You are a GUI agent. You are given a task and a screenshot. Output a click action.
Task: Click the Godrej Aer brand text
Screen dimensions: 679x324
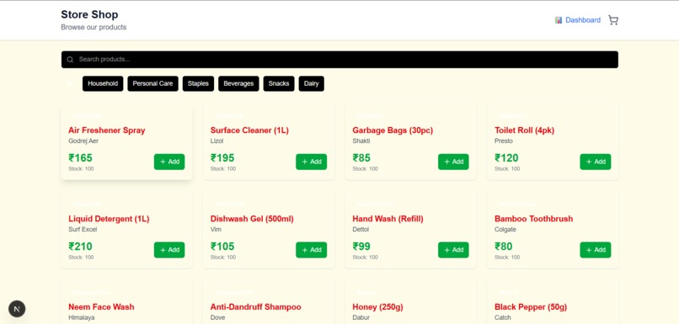click(x=83, y=141)
